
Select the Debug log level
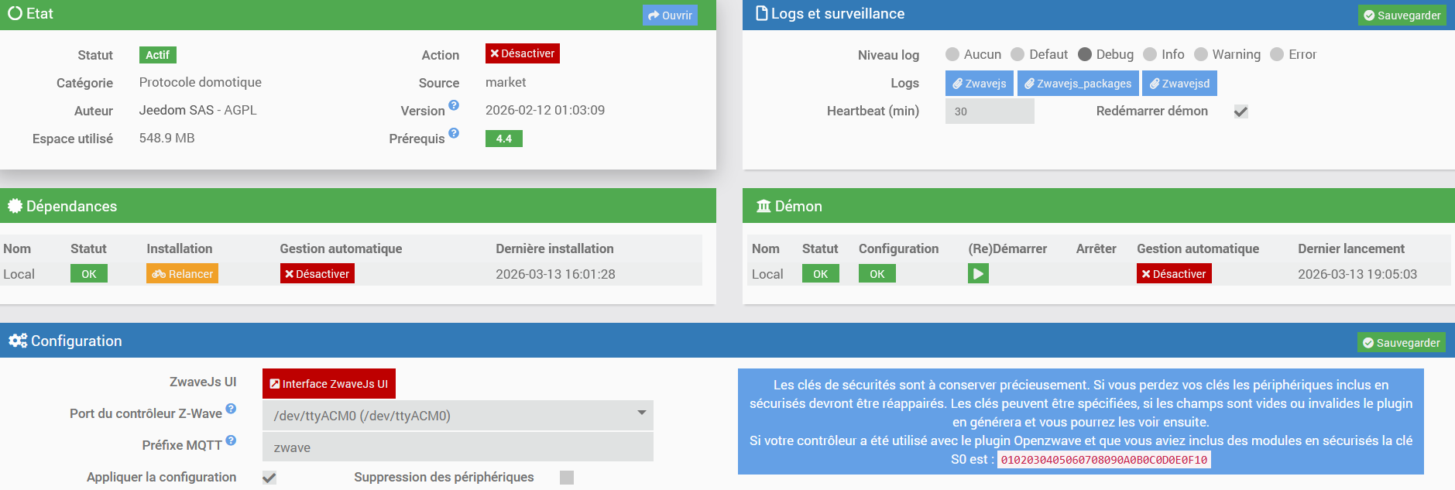pos(1085,54)
